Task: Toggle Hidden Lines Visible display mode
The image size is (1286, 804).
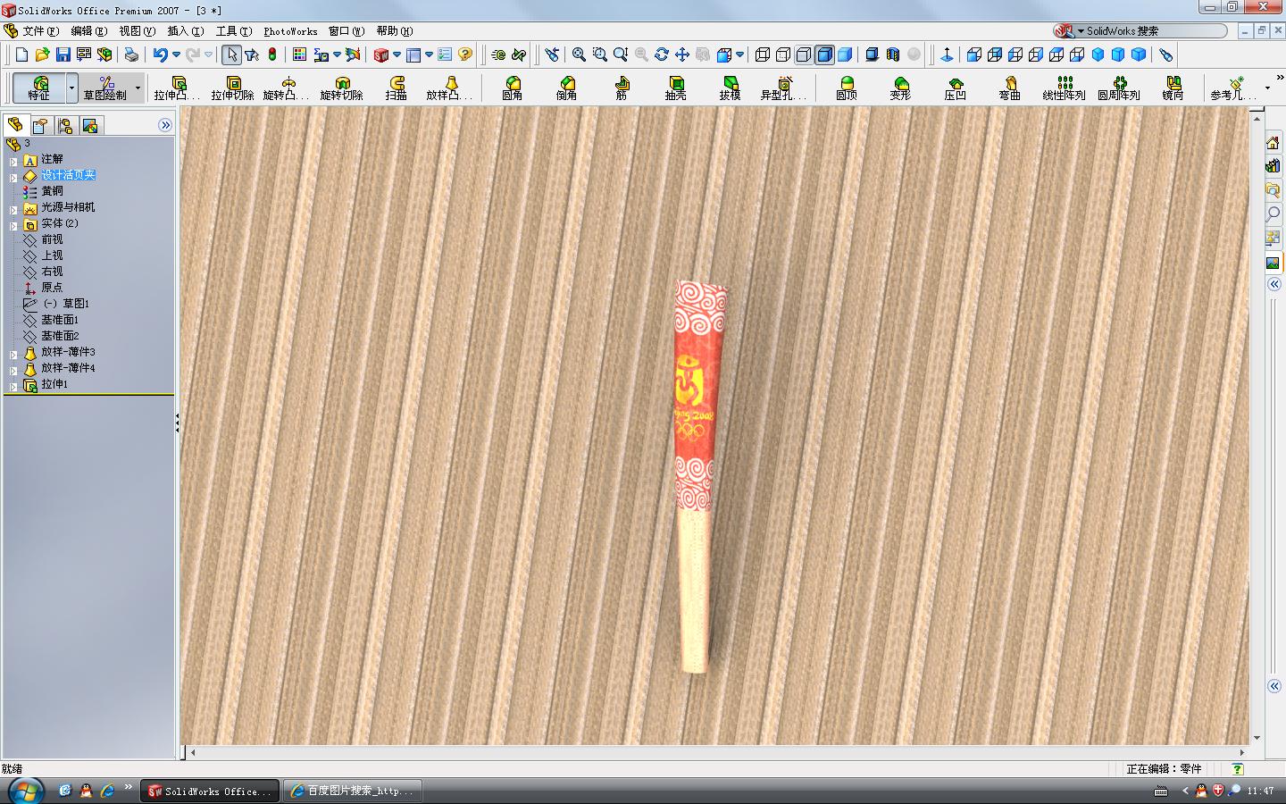Action: (783, 54)
